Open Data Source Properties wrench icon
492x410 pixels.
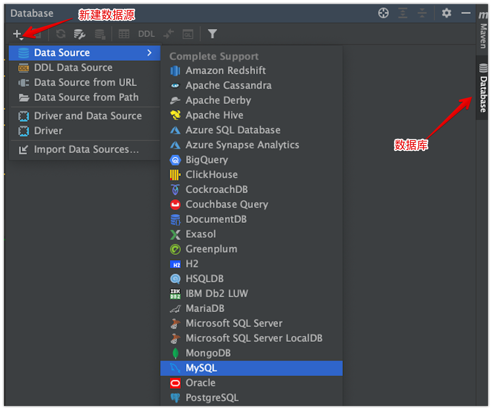coord(80,34)
